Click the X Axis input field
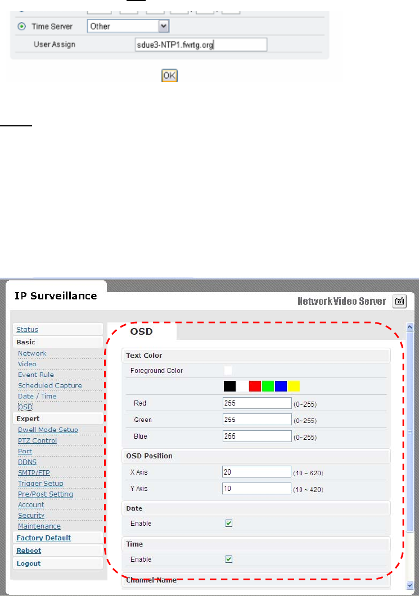 click(257, 472)
